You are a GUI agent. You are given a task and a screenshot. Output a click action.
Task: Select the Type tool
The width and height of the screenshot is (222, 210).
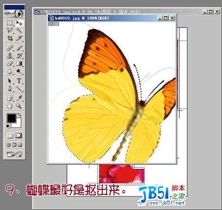coord(19,81)
